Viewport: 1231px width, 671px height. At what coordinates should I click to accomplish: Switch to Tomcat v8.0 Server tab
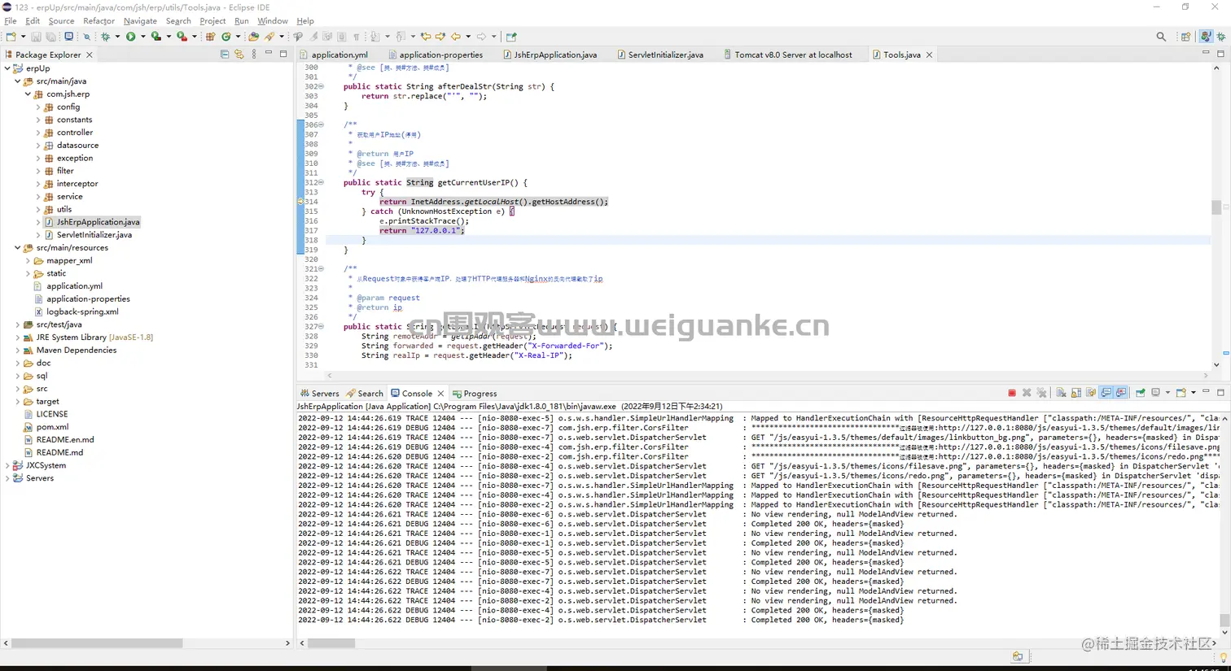pos(787,54)
